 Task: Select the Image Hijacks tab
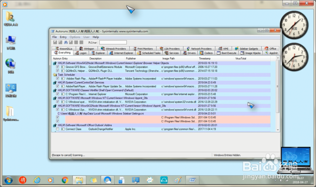point(251,53)
